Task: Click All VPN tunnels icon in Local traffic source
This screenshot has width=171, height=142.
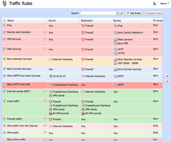Action: (x=51, y=113)
